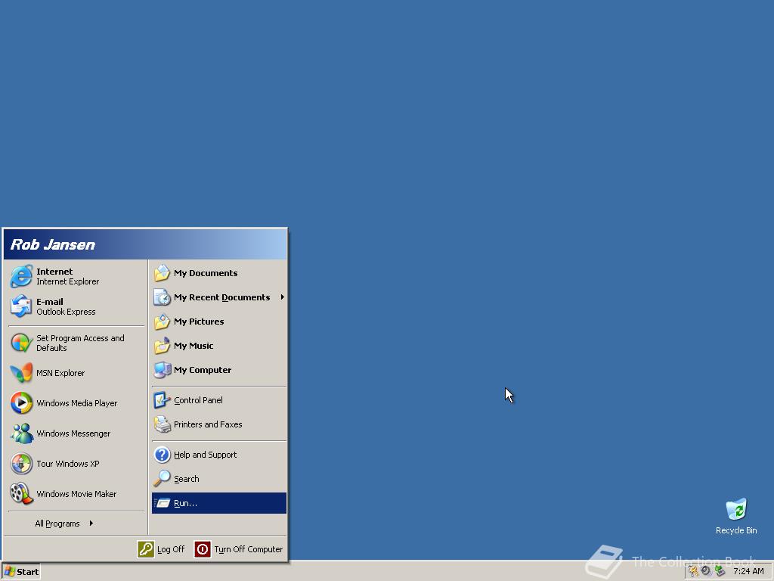Click the volume speaker tray icon
The image size is (774, 581).
(706, 571)
